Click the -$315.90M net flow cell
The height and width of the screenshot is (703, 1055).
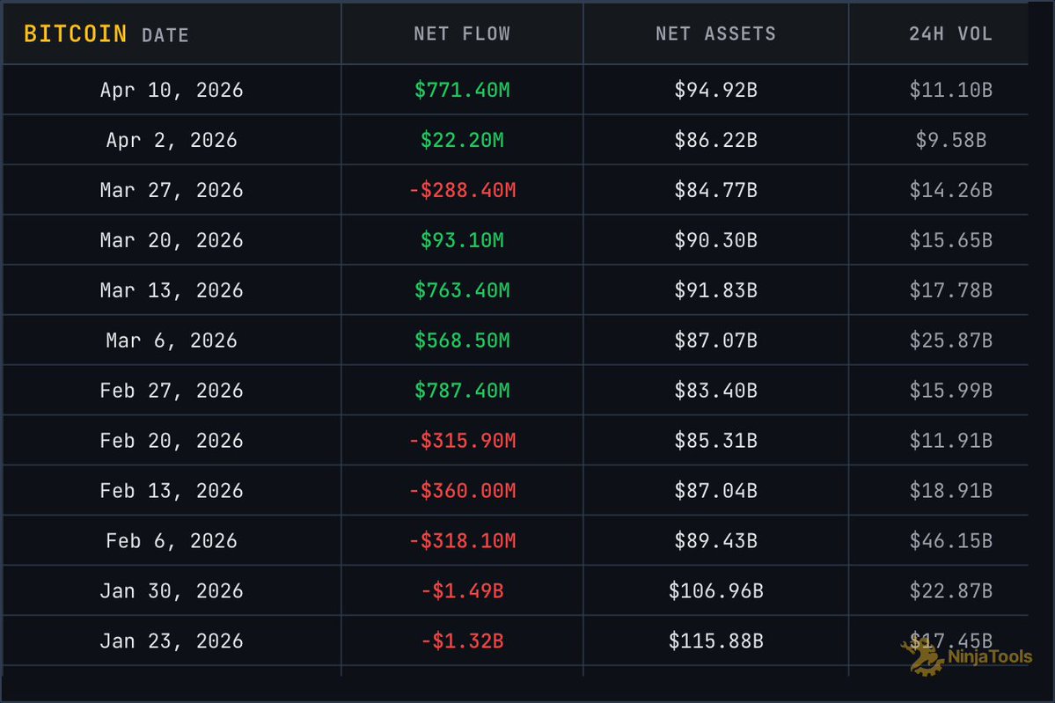tap(462, 441)
